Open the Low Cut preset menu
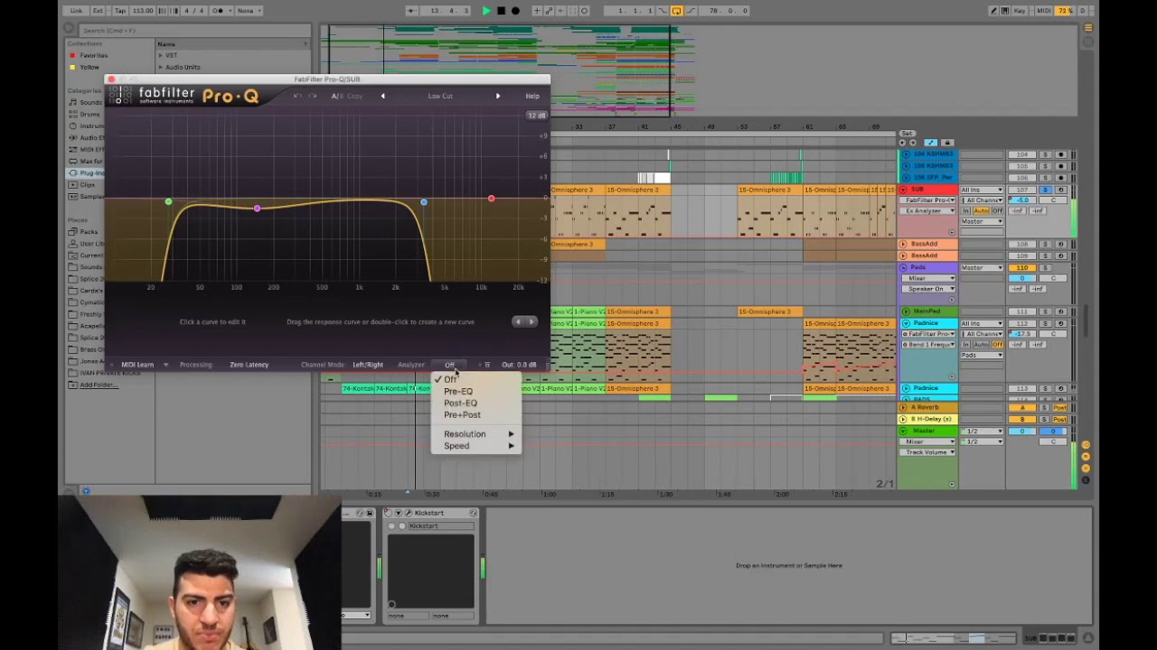This screenshot has height=650, width=1157. point(440,96)
